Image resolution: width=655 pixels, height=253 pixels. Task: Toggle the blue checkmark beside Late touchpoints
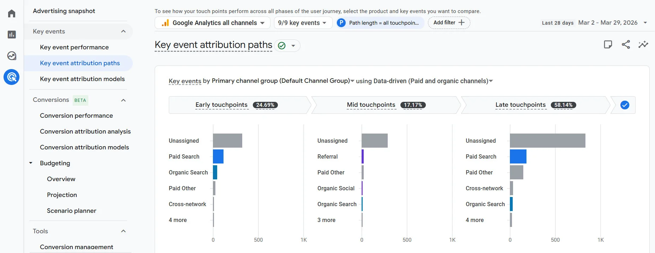tap(625, 105)
